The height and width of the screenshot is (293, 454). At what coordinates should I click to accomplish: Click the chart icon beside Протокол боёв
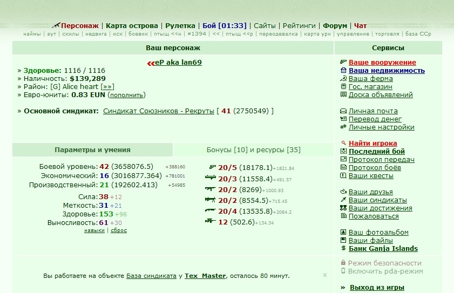[343, 167]
